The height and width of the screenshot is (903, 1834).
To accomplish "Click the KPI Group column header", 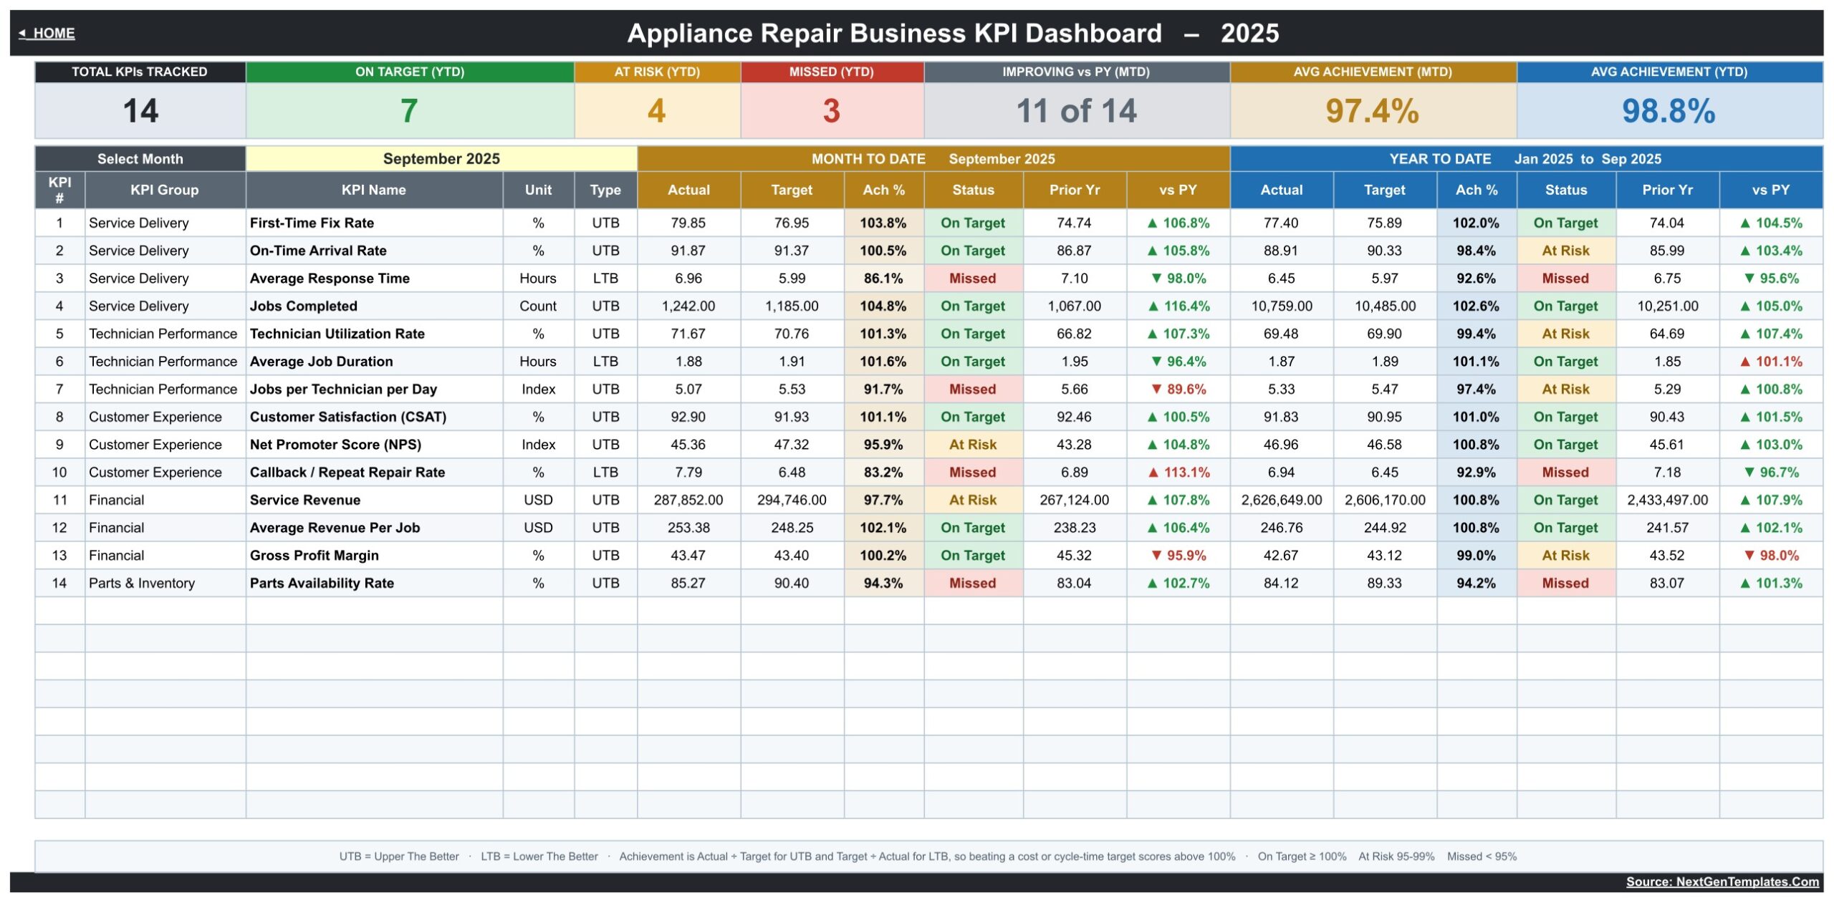I will pyautogui.click(x=165, y=190).
